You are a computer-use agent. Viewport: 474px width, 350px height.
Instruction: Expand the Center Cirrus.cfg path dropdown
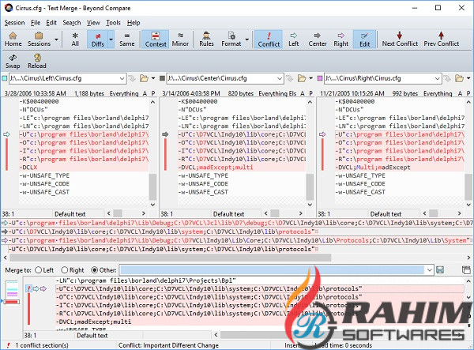point(280,78)
